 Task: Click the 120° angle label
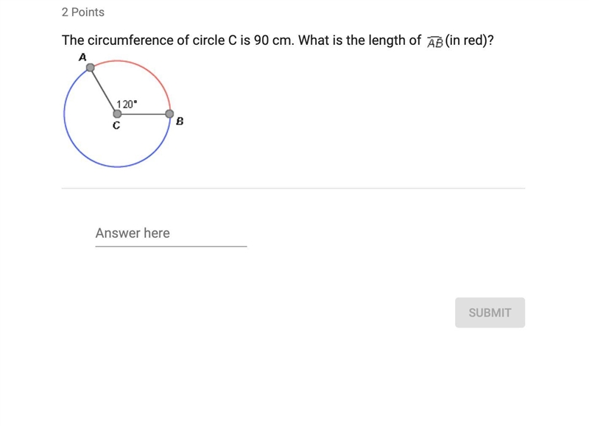coord(127,104)
